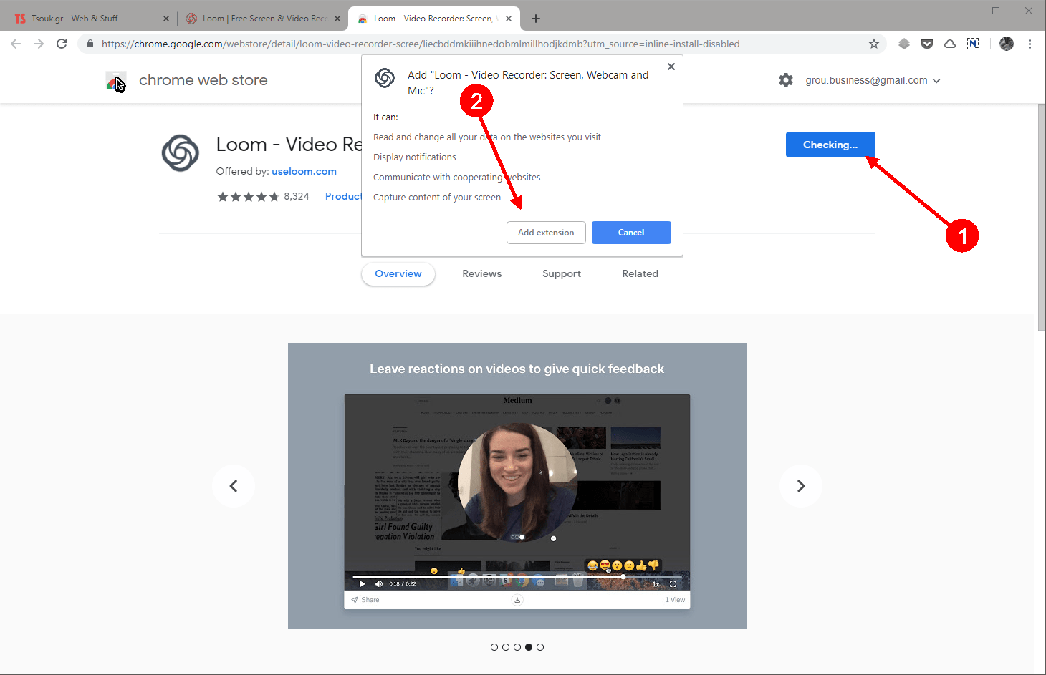Click the Notion-style N extension icon
This screenshot has height=675, width=1046.
tap(973, 44)
